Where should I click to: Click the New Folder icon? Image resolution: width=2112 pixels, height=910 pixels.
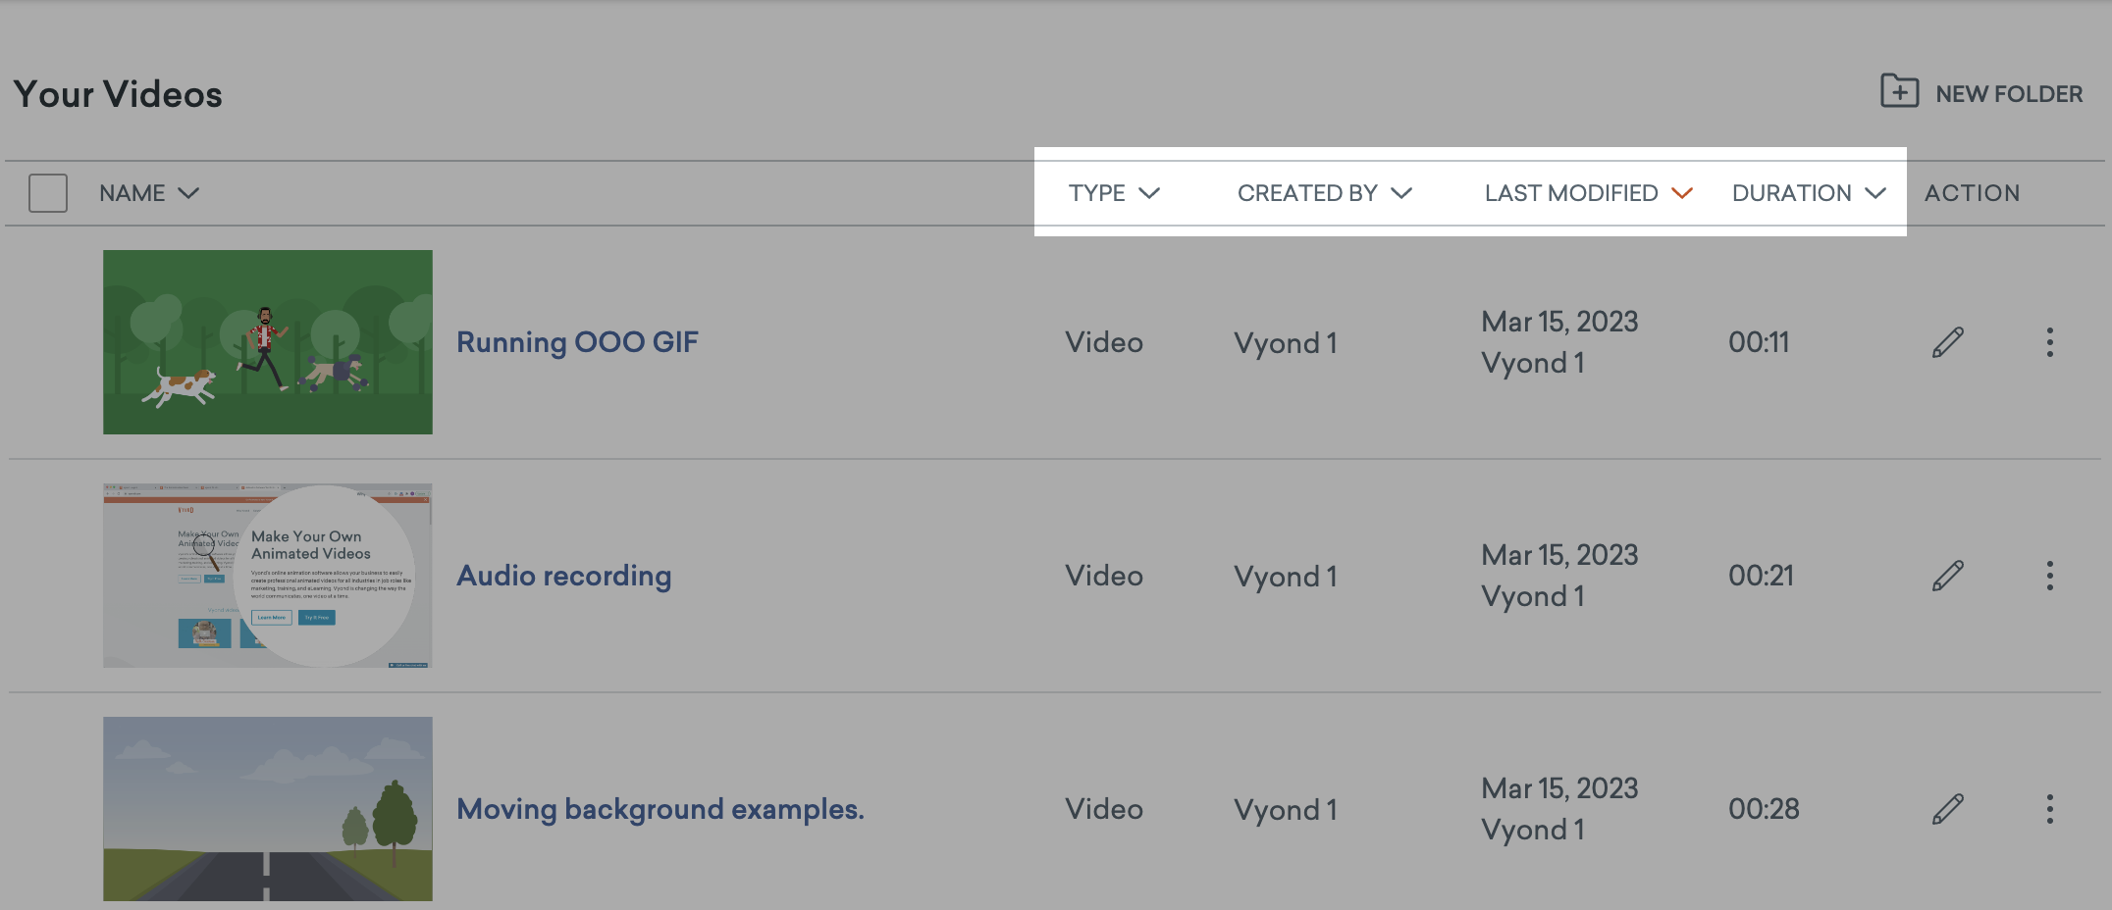pos(1901,92)
